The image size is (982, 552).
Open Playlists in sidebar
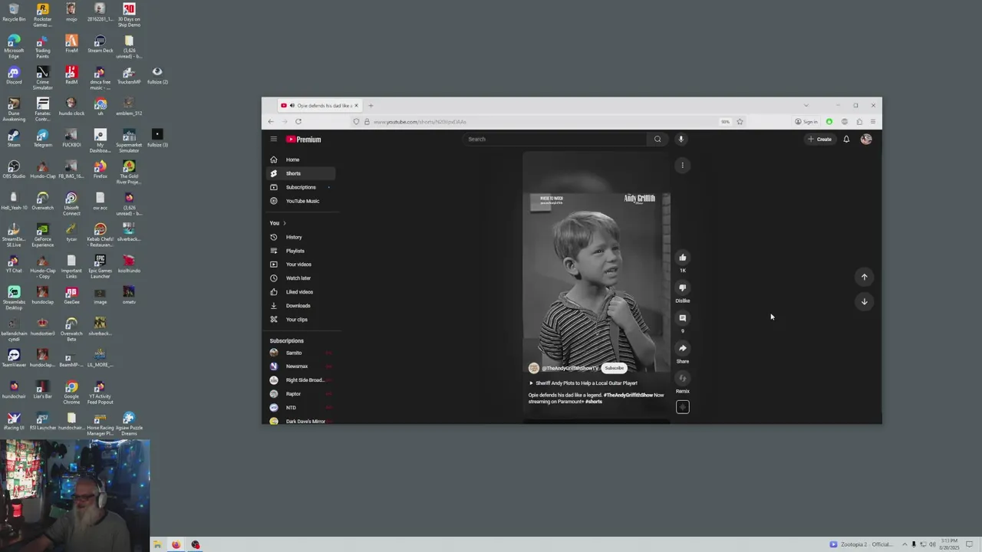pos(301,251)
